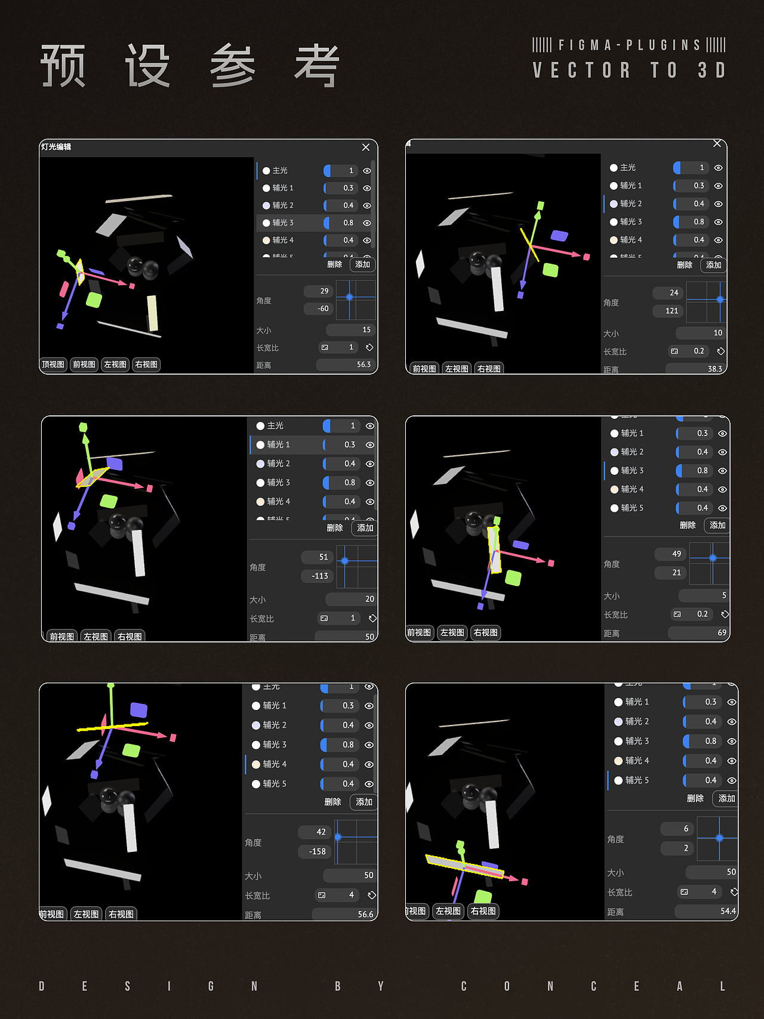Click 辅光 2 intensity slider in angle 51 panel
Viewport: 764px width, 1019px height.
[x=341, y=464]
